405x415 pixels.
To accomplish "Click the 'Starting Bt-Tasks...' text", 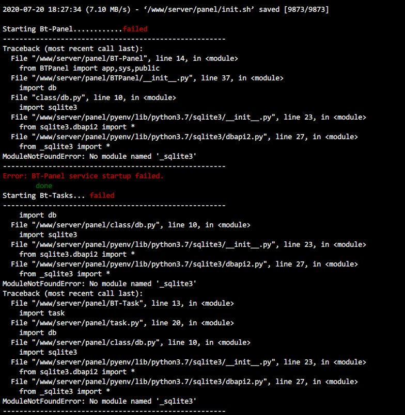I will click(44, 195).
